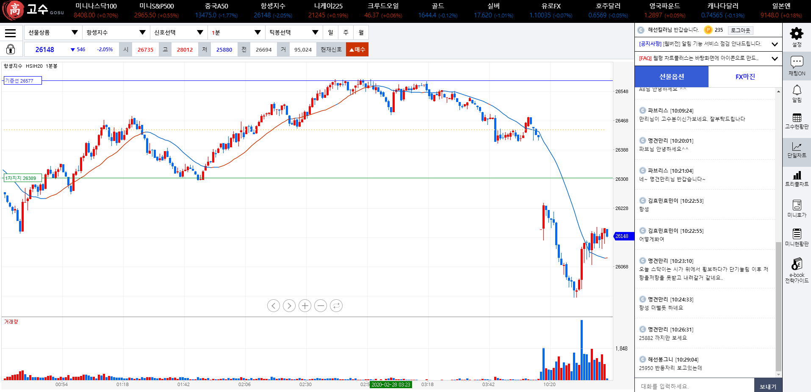Click the blue 26148 price tag on axis
The image size is (811, 392).
click(x=623, y=236)
